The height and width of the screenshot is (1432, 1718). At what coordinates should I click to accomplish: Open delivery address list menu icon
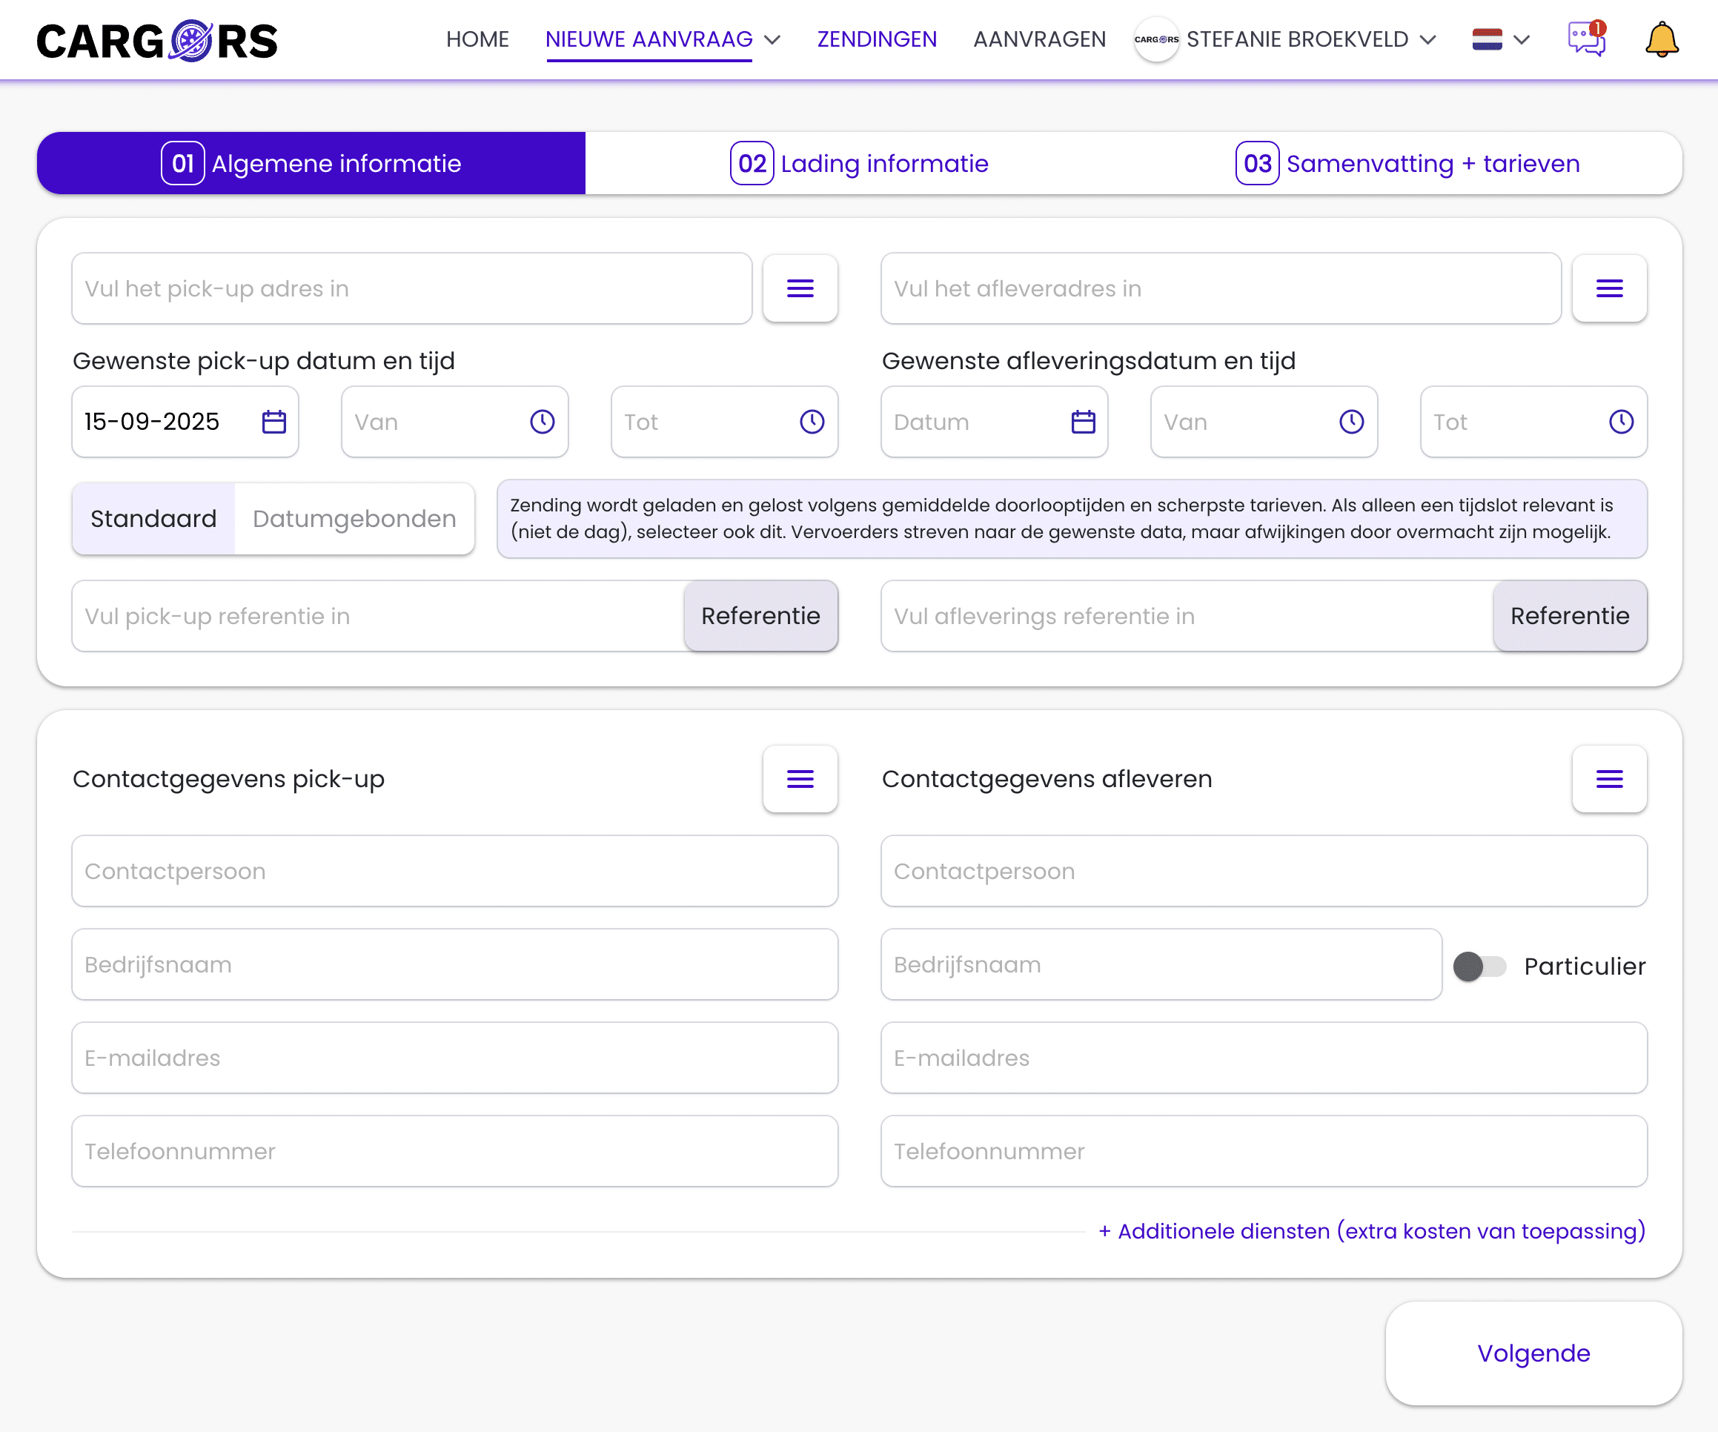pos(1608,288)
